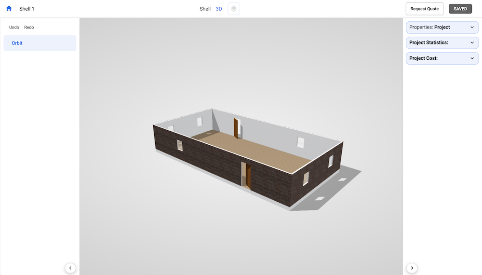Collapse right panel with the chevron button
The height and width of the screenshot is (275, 482).
(412, 268)
